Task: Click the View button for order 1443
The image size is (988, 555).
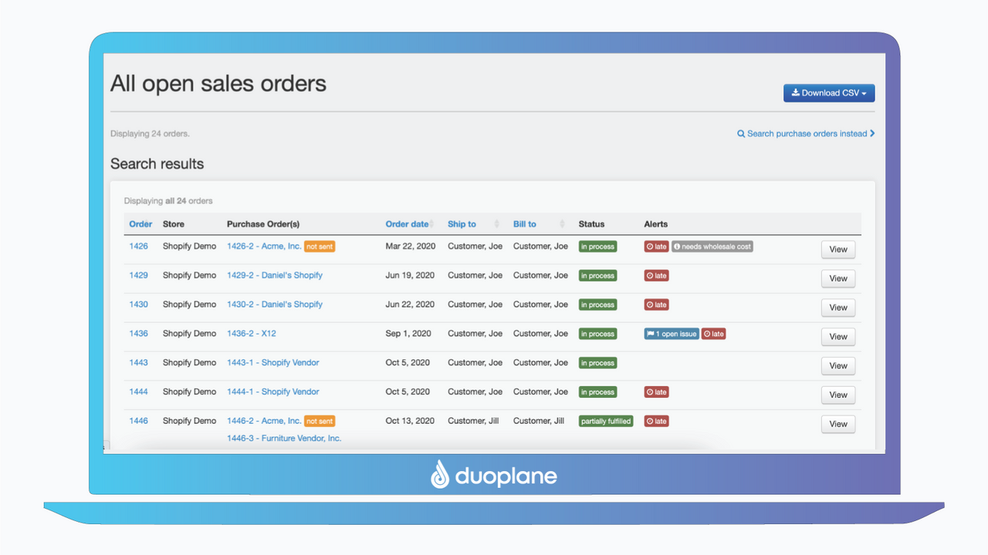Action: pyautogui.click(x=837, y=365)
